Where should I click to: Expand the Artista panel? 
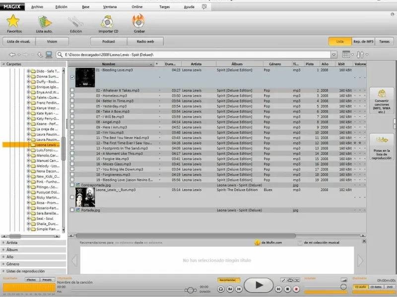tap(33, 243)
